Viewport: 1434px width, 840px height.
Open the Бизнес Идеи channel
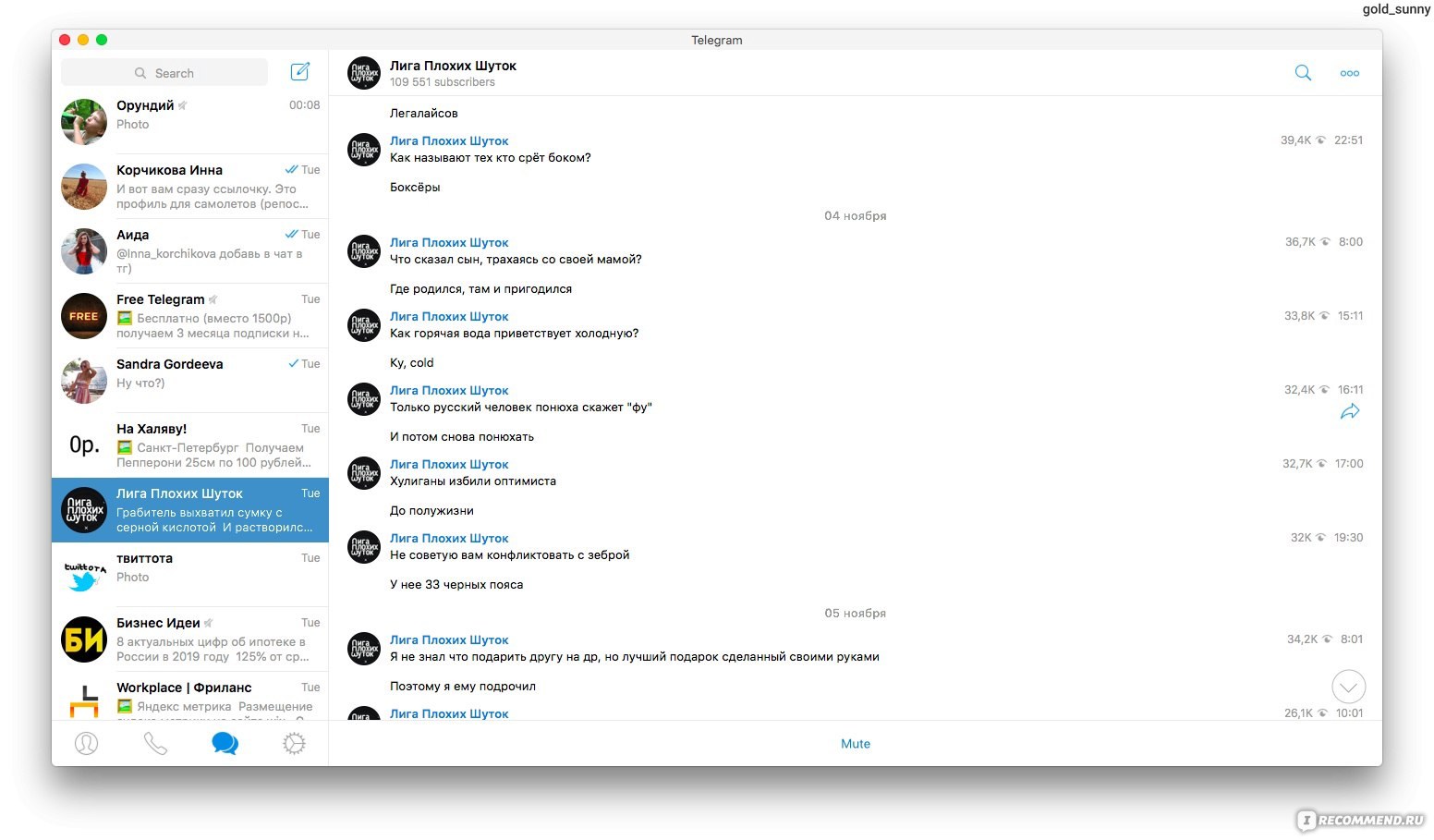tap(190, 639)
